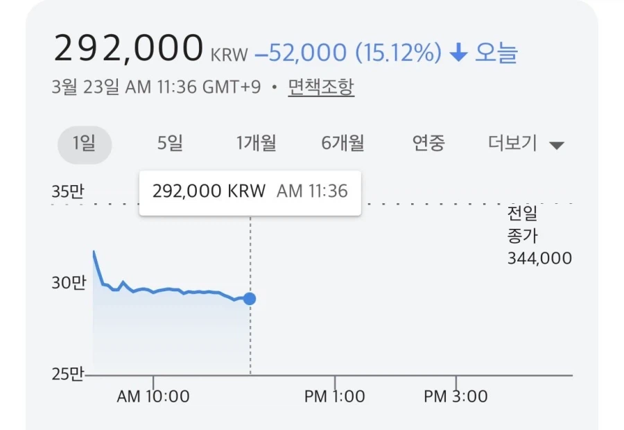Click the 30만 y-axis label
This screenshot has width=624, height=430.
pyautogui.click(x=68, y=283)
